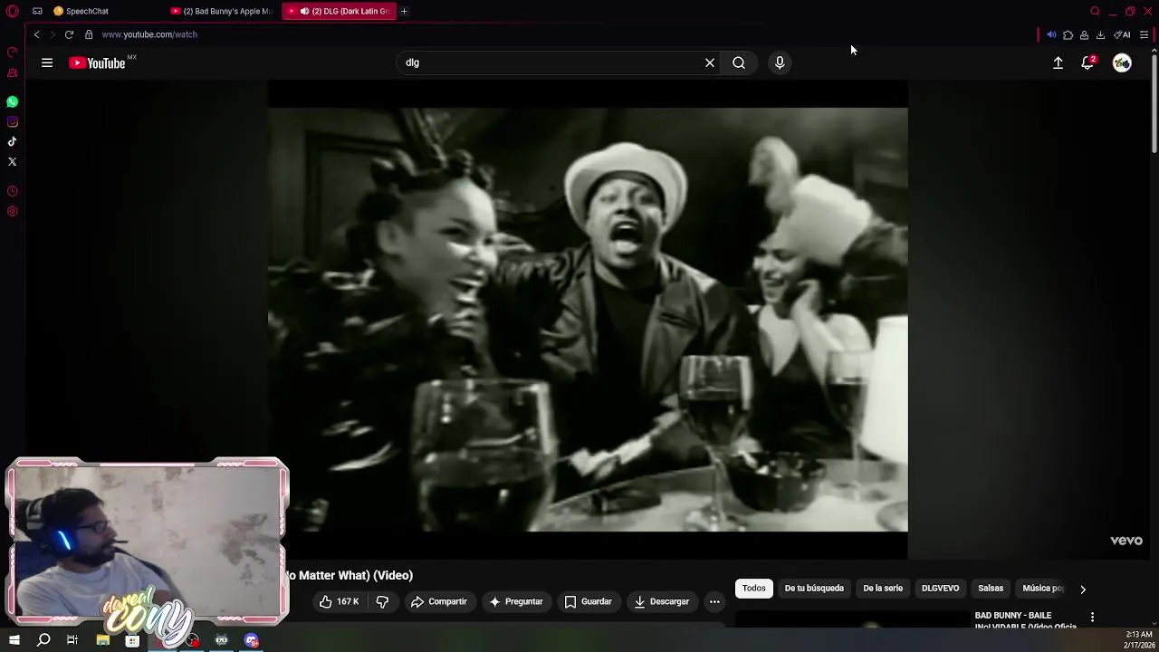Open sidebar settings gear
1159x652 pixels.
(x=13, y=211)
